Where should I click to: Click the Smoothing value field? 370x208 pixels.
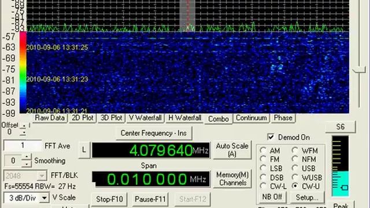pyautogui.click(x=13, y=161)
